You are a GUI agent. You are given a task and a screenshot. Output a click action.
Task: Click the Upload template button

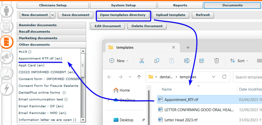tap(171, 15)
